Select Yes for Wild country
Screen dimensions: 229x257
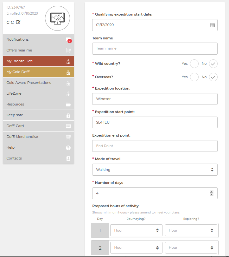(x=194, y=64)
